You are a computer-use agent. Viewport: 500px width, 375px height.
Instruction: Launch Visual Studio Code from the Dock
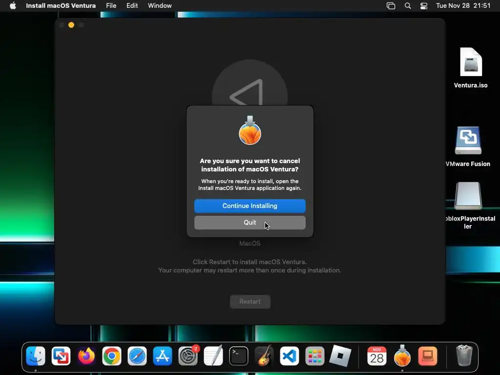coord(290,356)
